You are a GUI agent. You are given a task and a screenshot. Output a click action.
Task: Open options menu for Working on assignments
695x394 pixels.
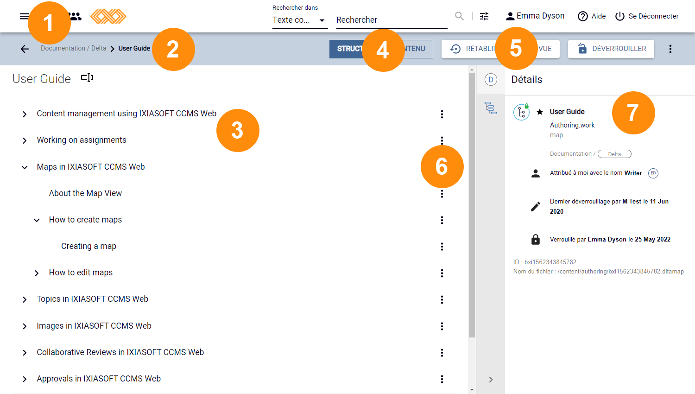(x=442, y=140)
